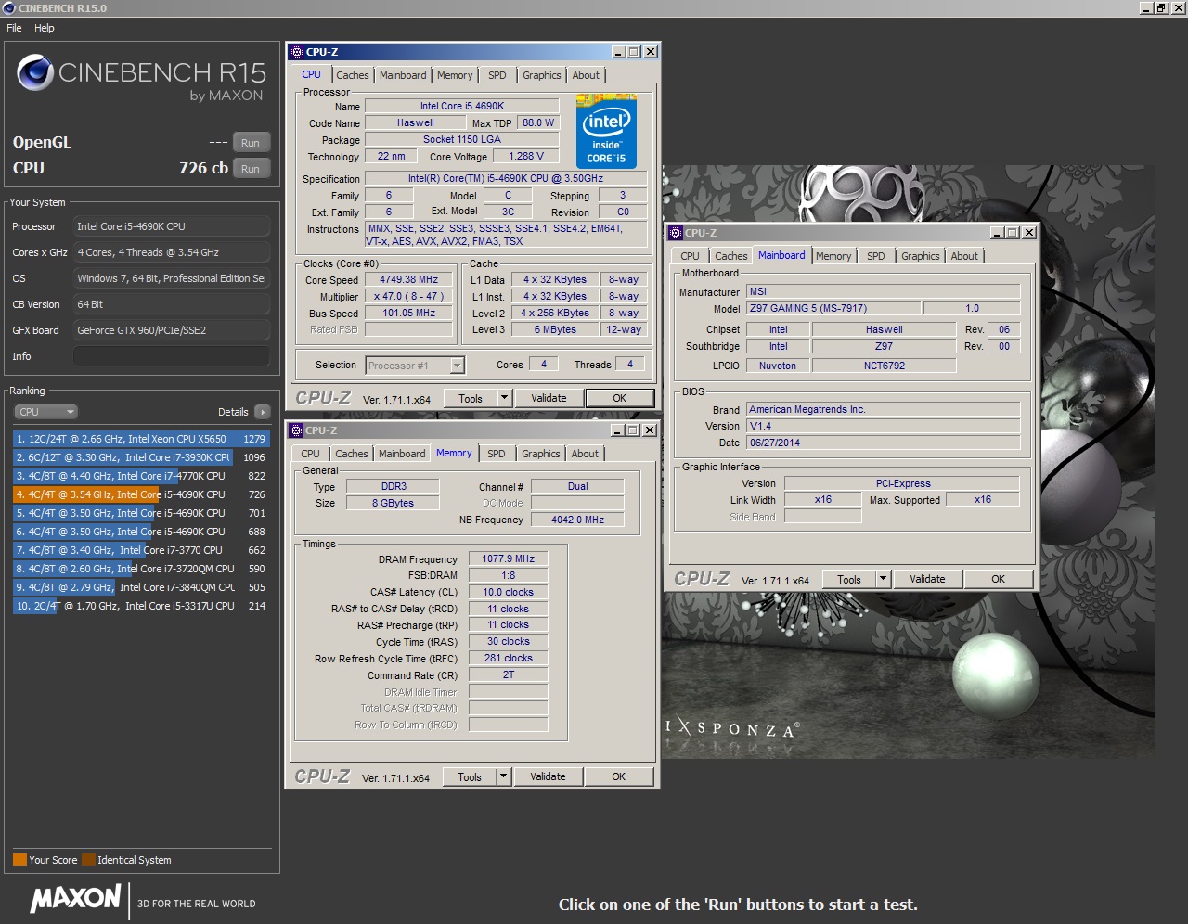Switch to Caches tab in top CPU-Z window
This screenshot has width=1188, height=924.
[x=353, y=75]
